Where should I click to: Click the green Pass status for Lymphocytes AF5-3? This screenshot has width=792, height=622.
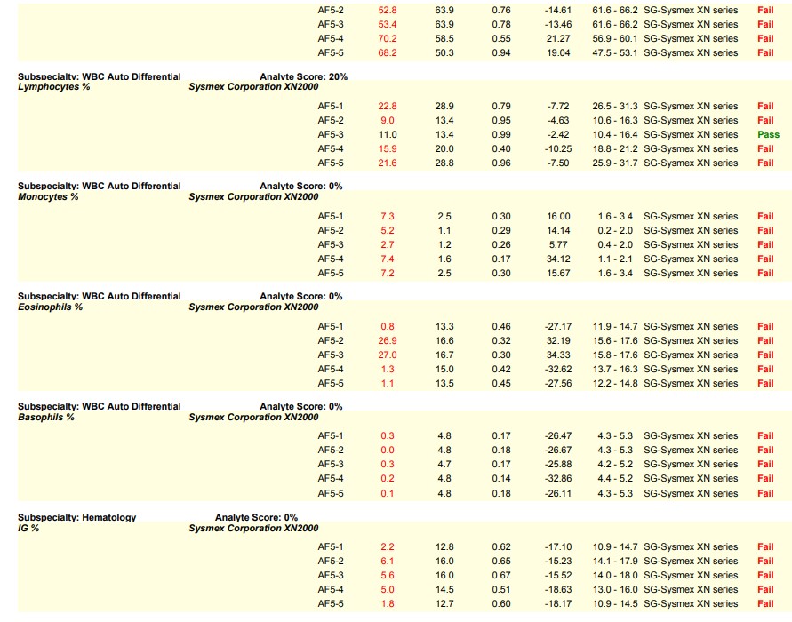coord(768,134)
